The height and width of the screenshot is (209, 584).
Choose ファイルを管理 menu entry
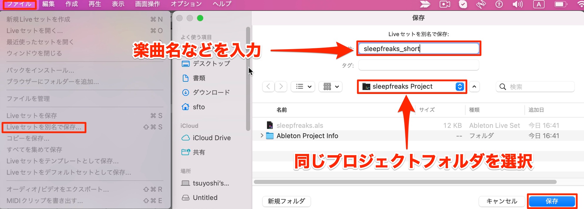[28, 99]
